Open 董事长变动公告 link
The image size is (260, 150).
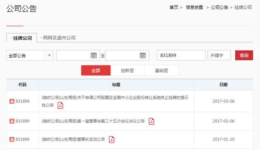[x=73, y=139]
